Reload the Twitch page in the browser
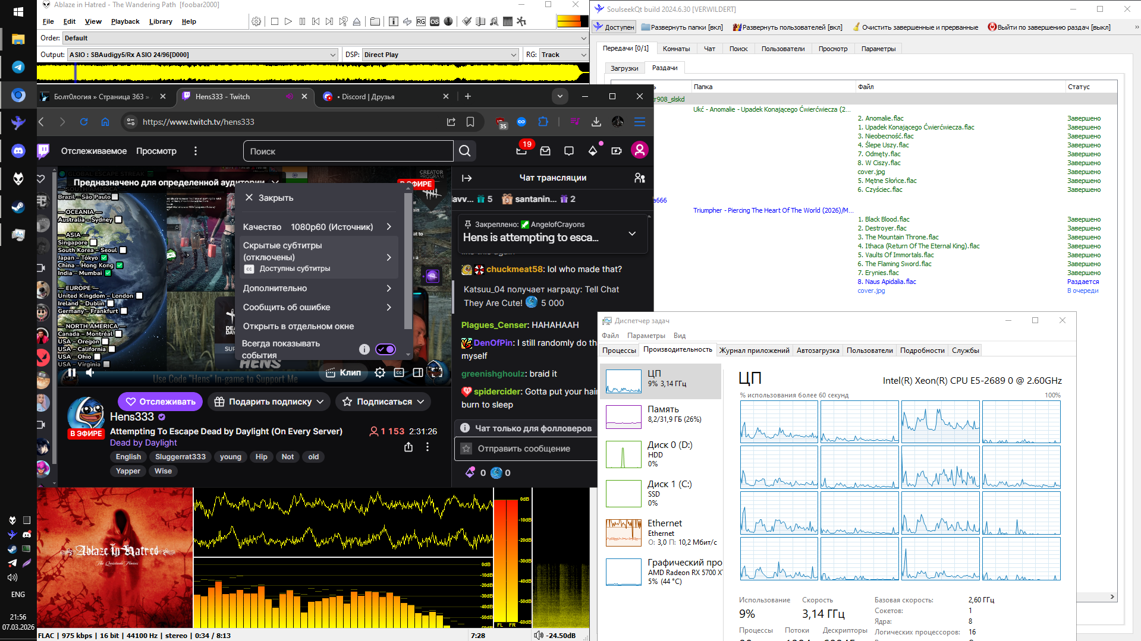The height and width of the screenshot is (641, 1141). [x=84, y=122]
